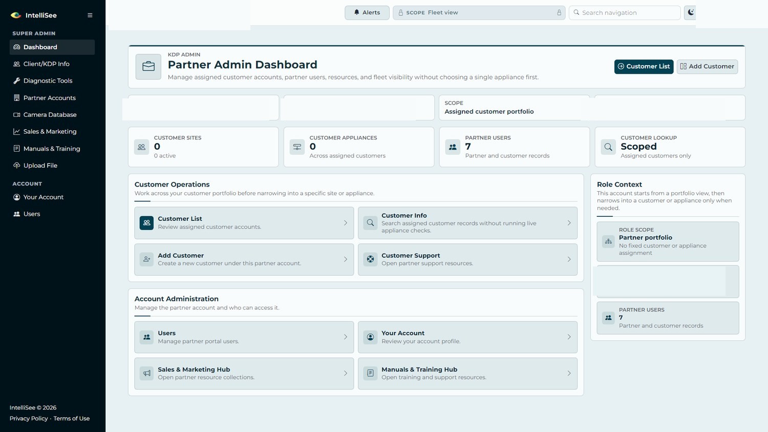Open the Scope Fleet view selector
The width and height of the screenshot is (768, 432).
[479, 13]
